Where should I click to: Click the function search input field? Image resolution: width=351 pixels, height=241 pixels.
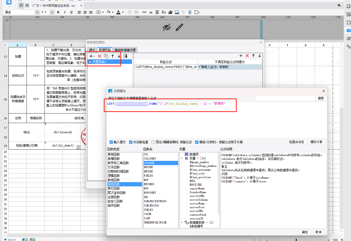pos(285,98)
